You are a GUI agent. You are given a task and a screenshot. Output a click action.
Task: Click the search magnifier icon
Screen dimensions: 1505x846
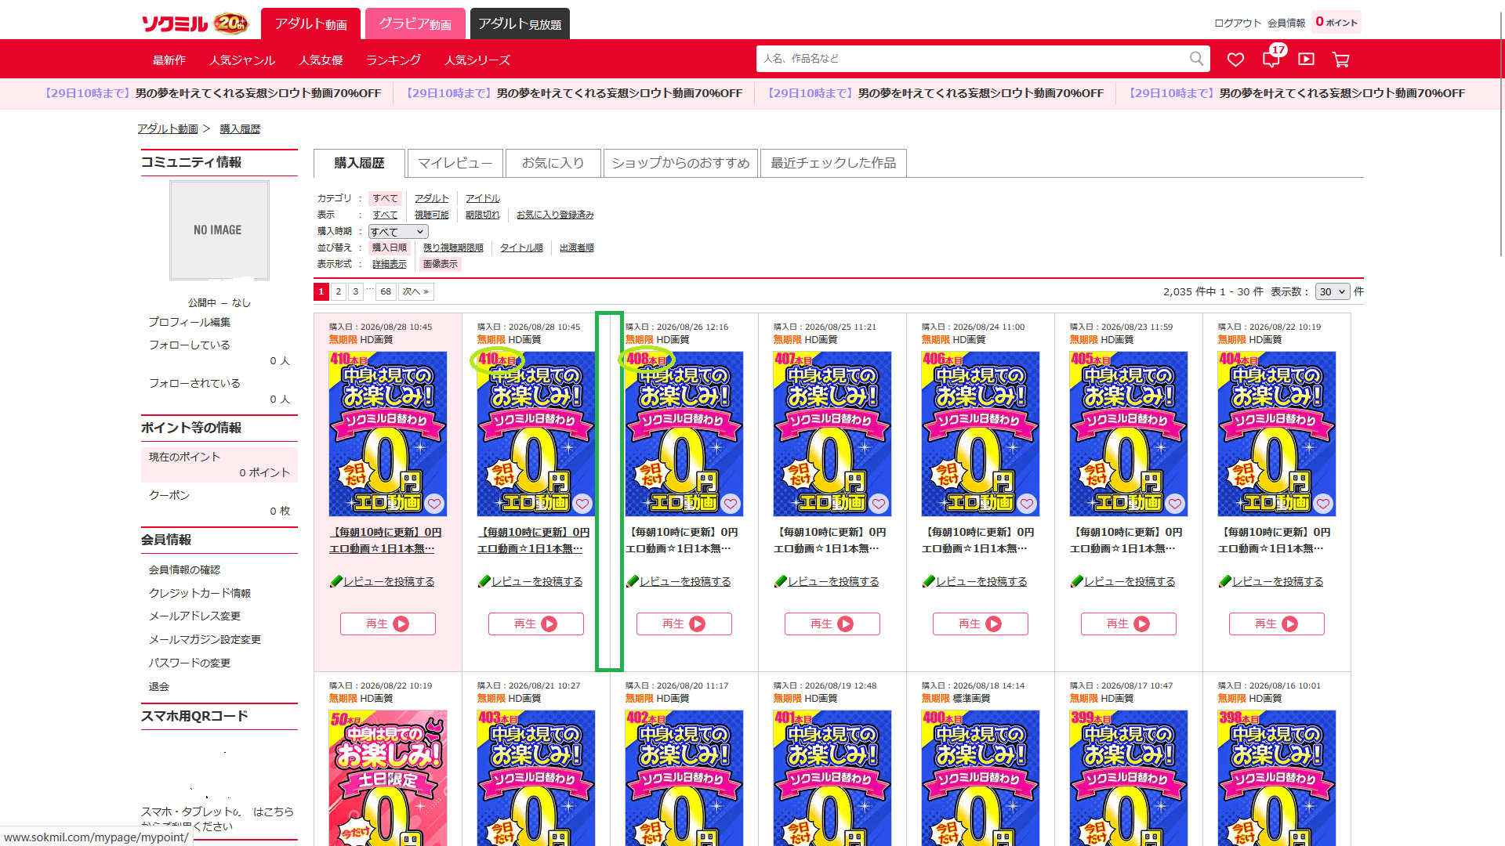[x=1196, y=59]
